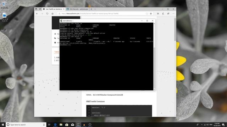Image resolution: width=227 pixels, height=127 pixels.
Task: Minimize the demo@demo terminal window
Action: [x=142, y=21]
